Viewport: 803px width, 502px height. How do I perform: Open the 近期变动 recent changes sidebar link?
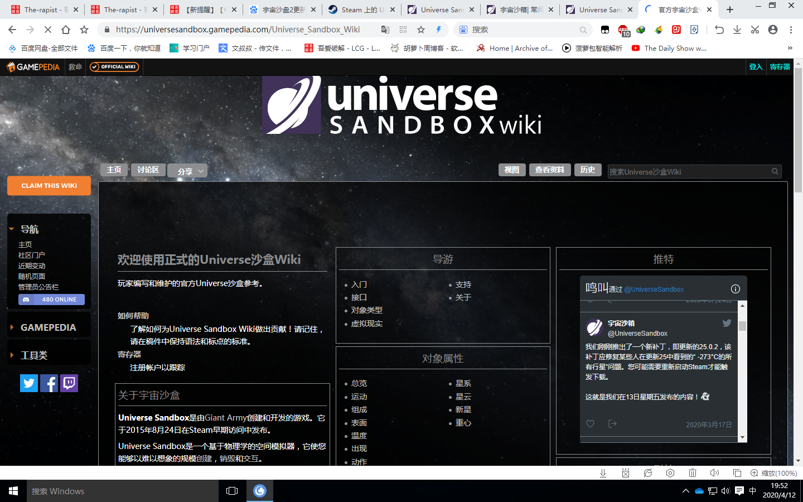click(32, 266)
